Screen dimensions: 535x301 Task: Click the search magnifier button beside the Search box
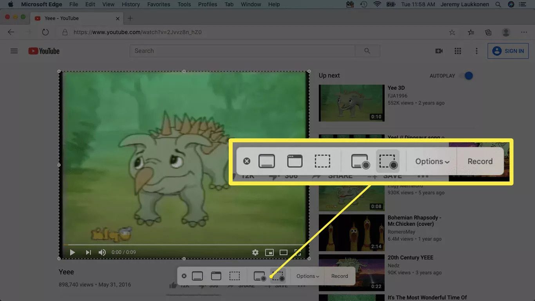click(367, 51)
